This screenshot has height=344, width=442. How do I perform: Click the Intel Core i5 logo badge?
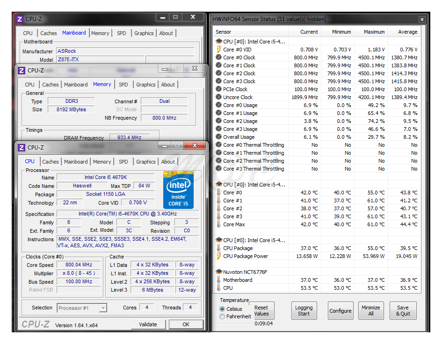pos(178,190)
